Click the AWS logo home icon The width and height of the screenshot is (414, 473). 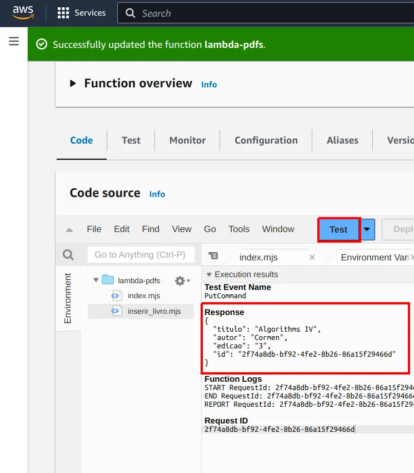coord(23,12)
